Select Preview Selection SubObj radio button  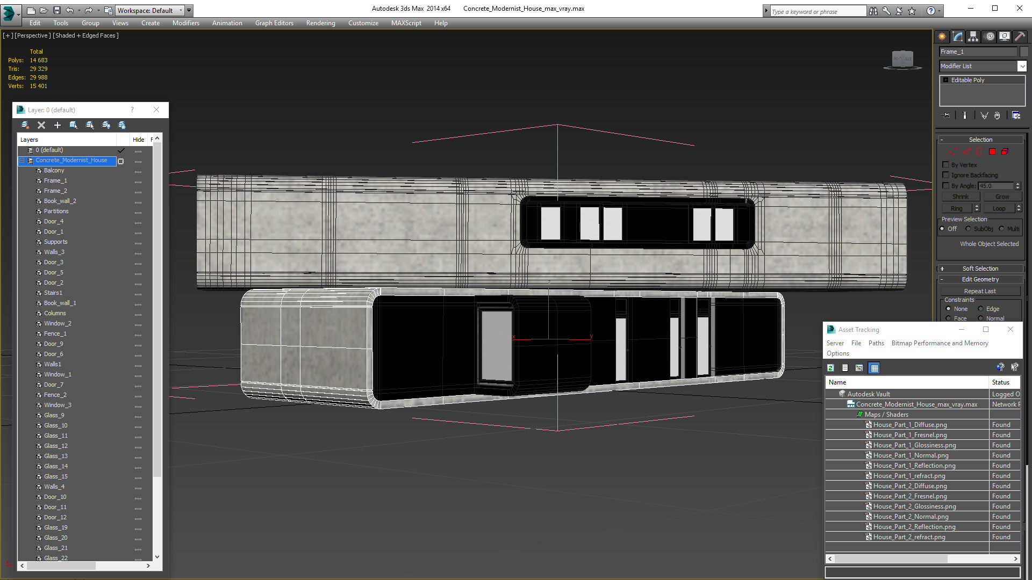[969, 229]
